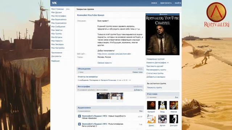Click Пригласить друзей under group photo
232x130 pixels.
click(155, 66)
